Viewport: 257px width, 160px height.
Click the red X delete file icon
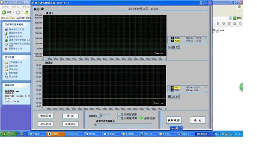pos(6,49)
